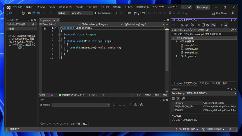
Task: Click the code cleanup broom icon
Action: tap(93, 95)
